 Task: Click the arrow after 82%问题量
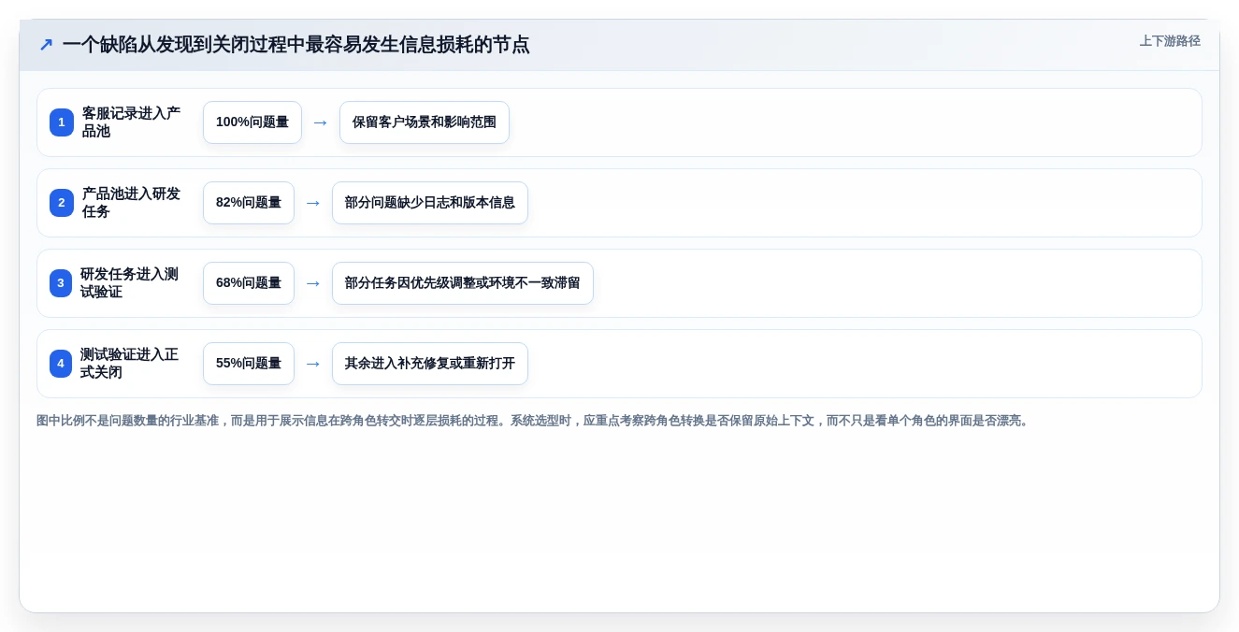pos(313,203)
